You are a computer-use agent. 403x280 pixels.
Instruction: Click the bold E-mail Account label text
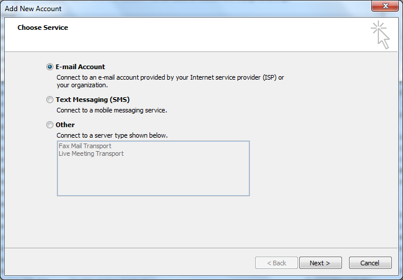(x=80, y=67)
